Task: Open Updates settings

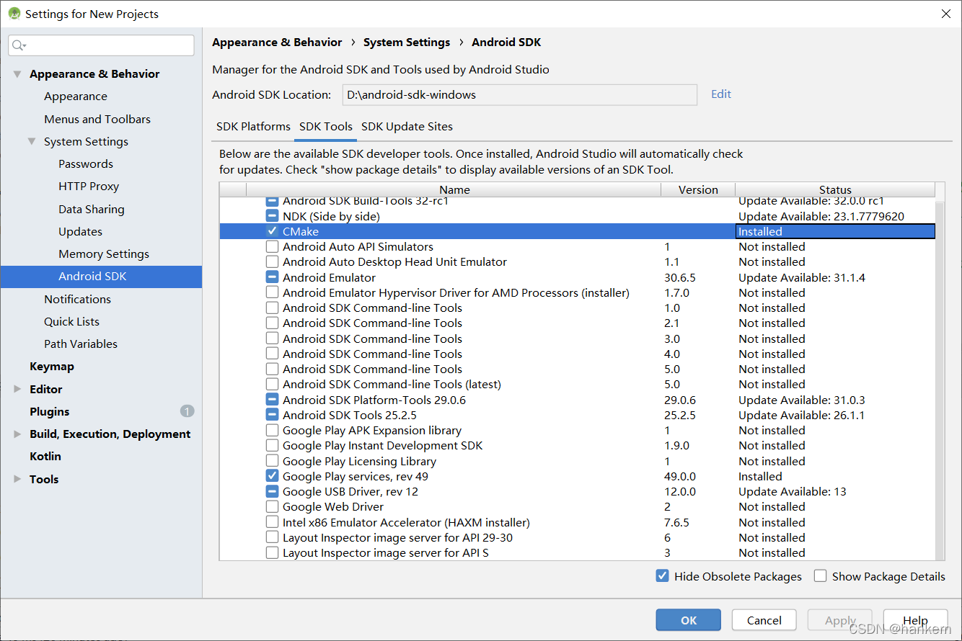Action: pos(80,231)
